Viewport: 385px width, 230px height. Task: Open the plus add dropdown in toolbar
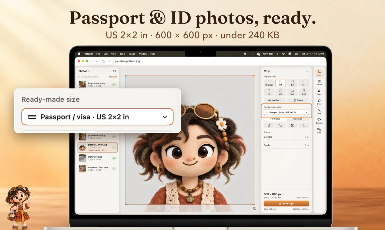coord(95,61)
